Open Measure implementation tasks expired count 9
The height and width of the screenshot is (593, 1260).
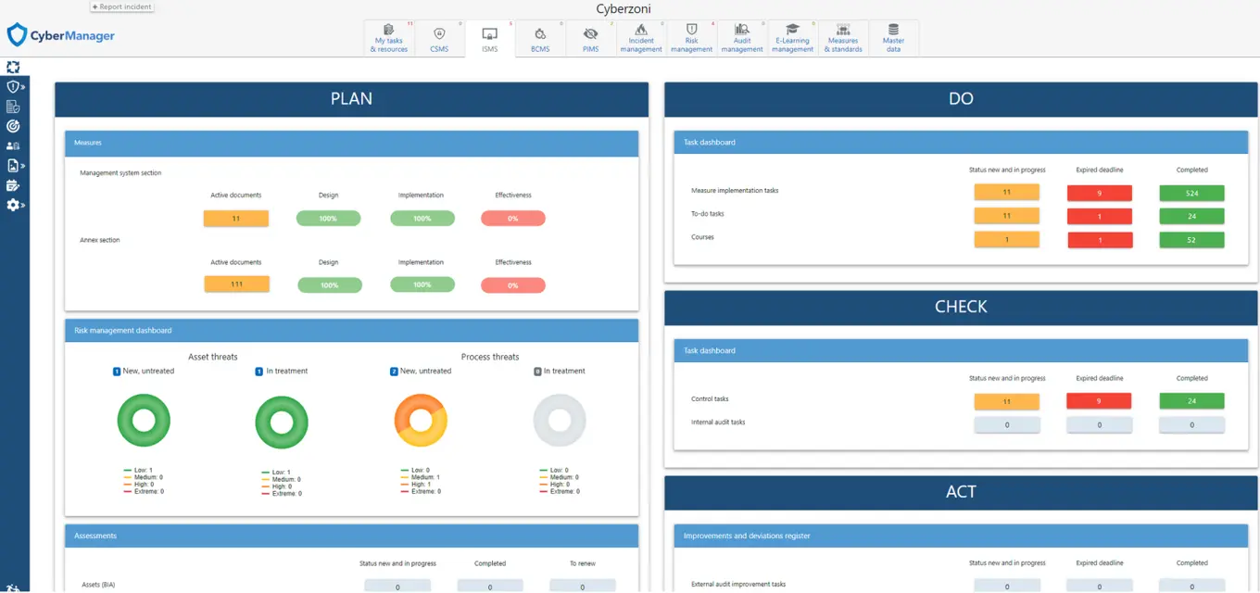[1100, 193]
